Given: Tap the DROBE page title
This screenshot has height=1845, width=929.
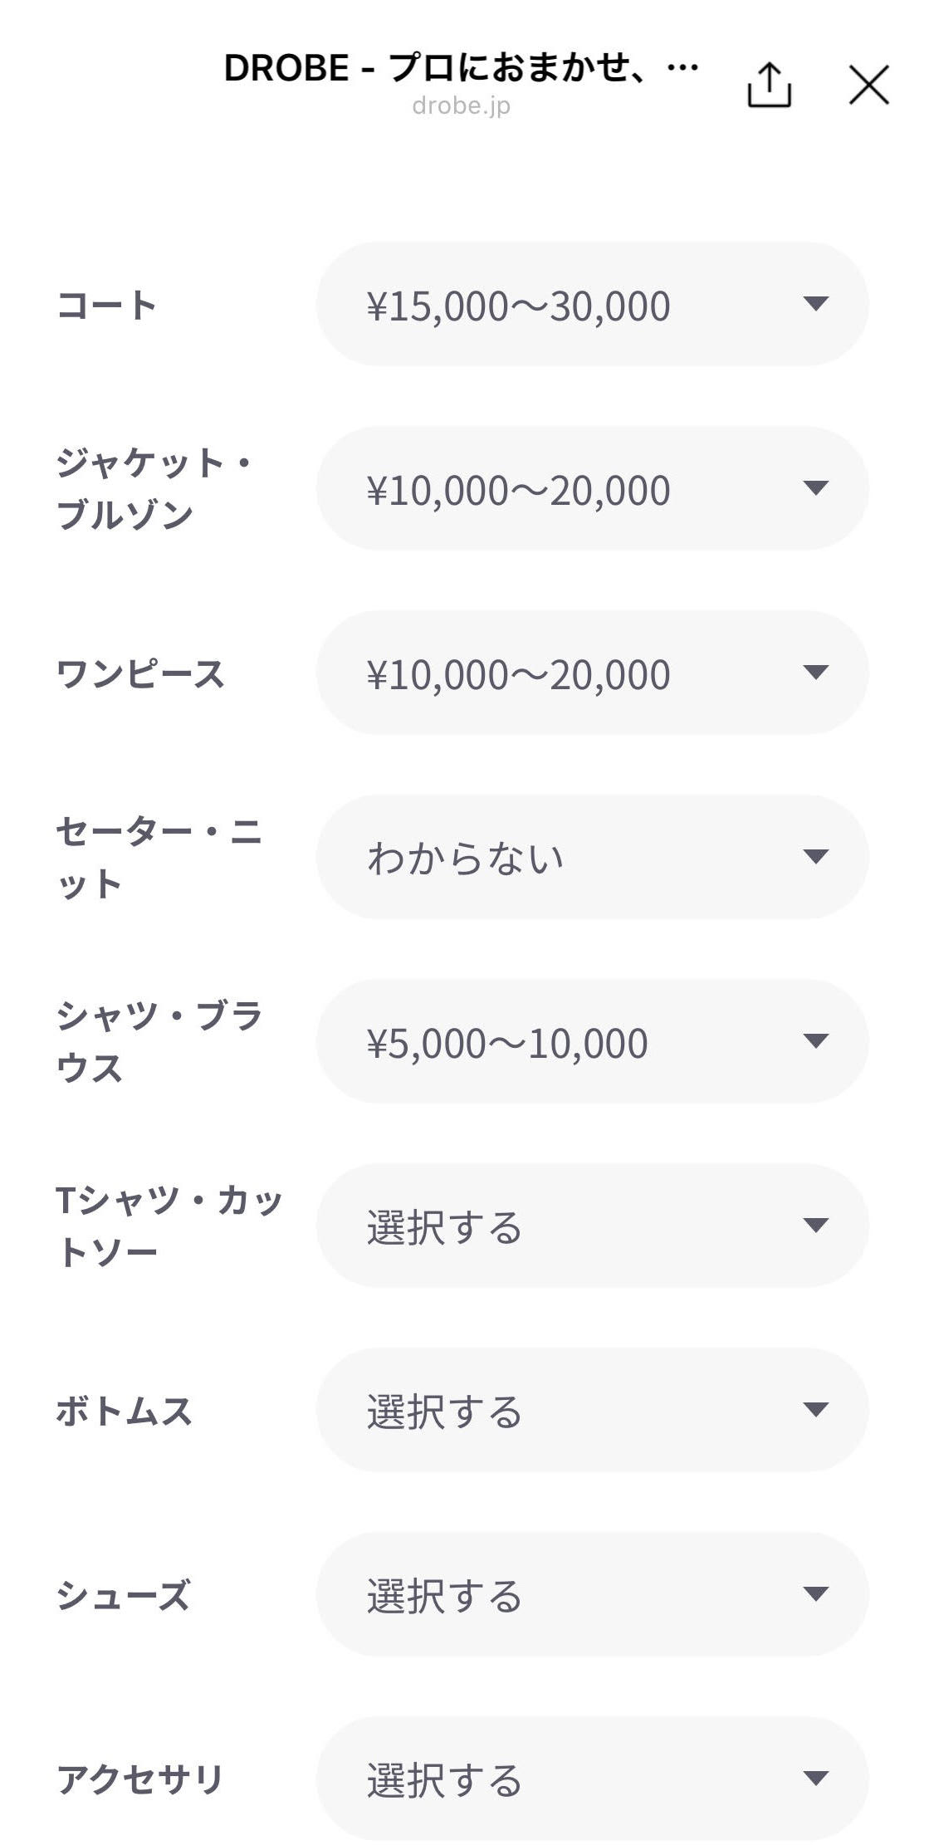Looking at the screenshot, I should pyautogui.click(x=461, y=68).
